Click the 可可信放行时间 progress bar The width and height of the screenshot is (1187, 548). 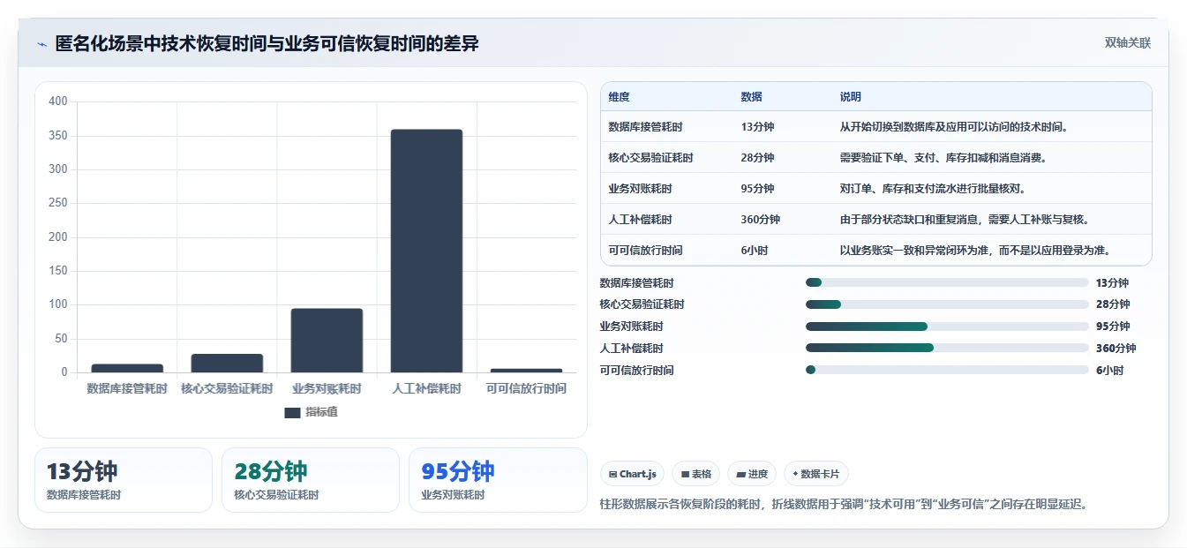pyautogui.click(x=947, y=370)
